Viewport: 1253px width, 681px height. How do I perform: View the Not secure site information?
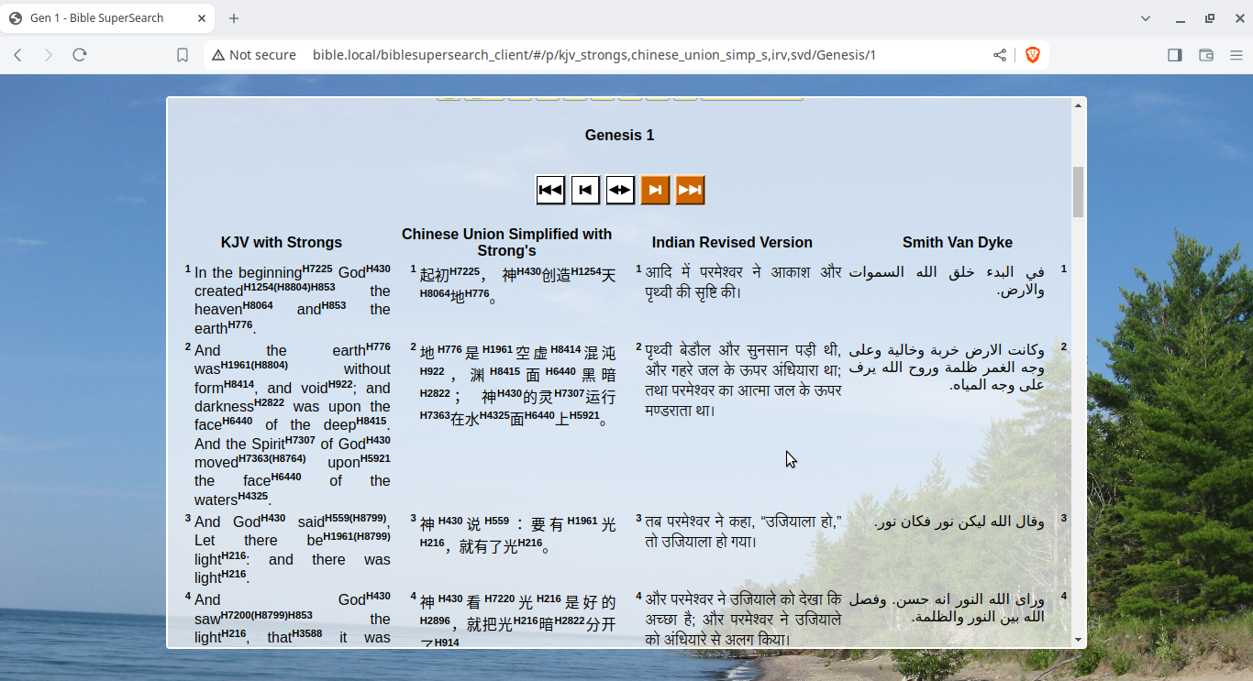click(x=254, y=55)
